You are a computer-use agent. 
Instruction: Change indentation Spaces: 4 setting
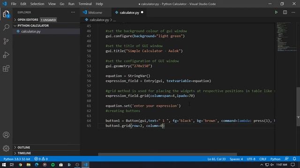pos(236,159)
